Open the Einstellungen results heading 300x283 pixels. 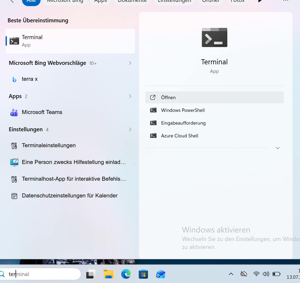pyautogui.click(x=26, y=129)
